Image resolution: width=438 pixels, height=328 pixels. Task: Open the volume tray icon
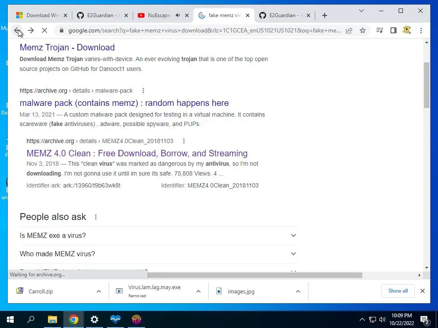click(382, 319)
